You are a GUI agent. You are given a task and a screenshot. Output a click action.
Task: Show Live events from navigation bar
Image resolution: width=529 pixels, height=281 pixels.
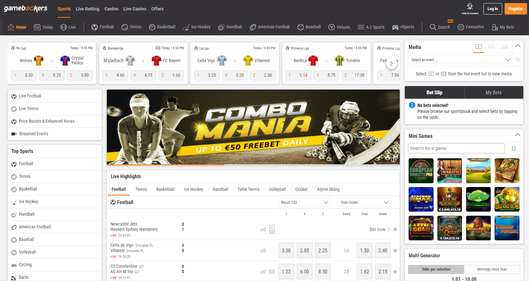tap(68, 27)
